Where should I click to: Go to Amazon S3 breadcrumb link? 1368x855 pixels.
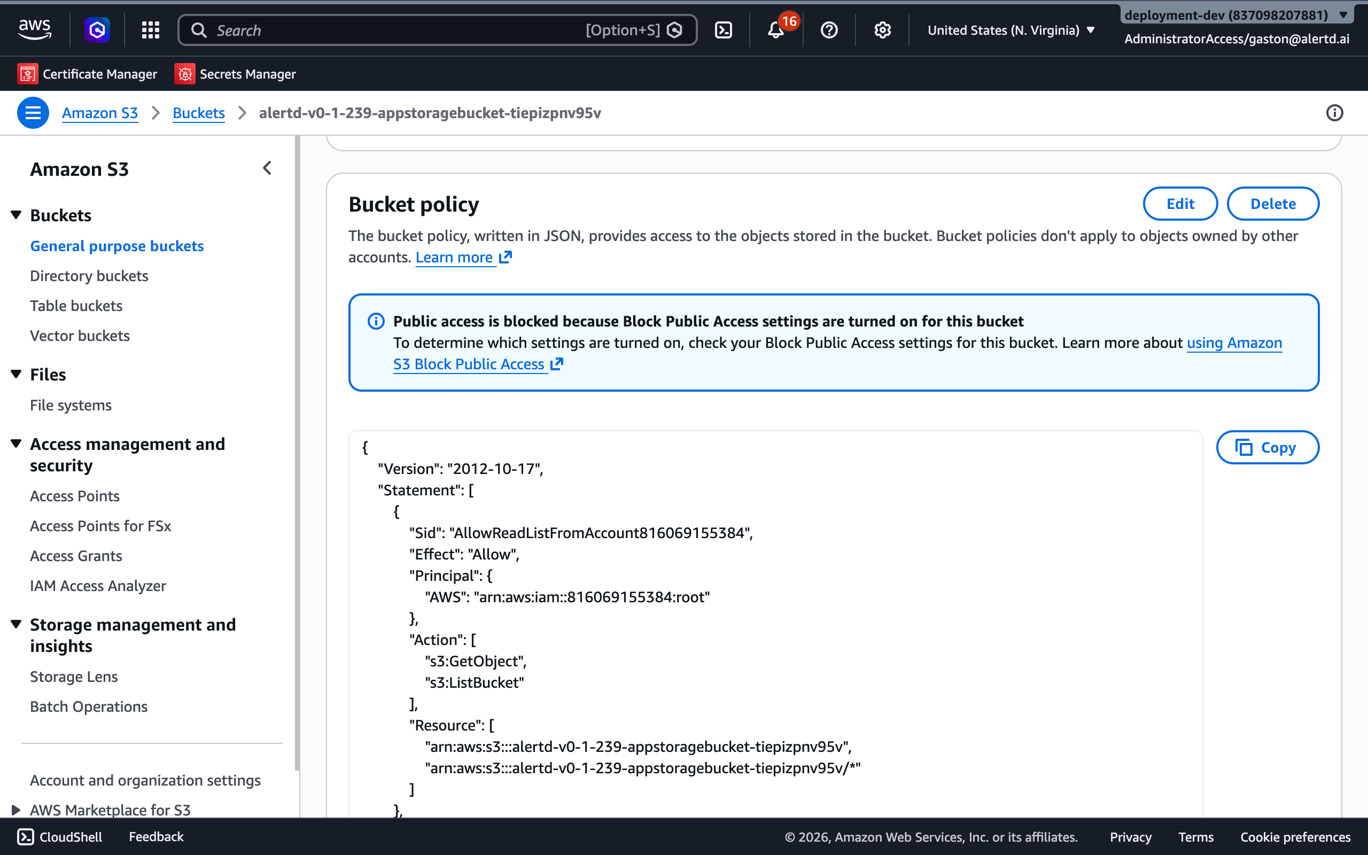click(99, 113)
